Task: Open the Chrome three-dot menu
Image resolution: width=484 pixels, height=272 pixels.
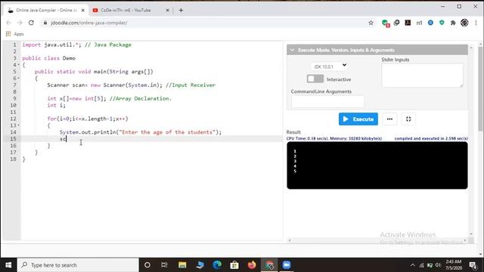Action: coord(476,23)
